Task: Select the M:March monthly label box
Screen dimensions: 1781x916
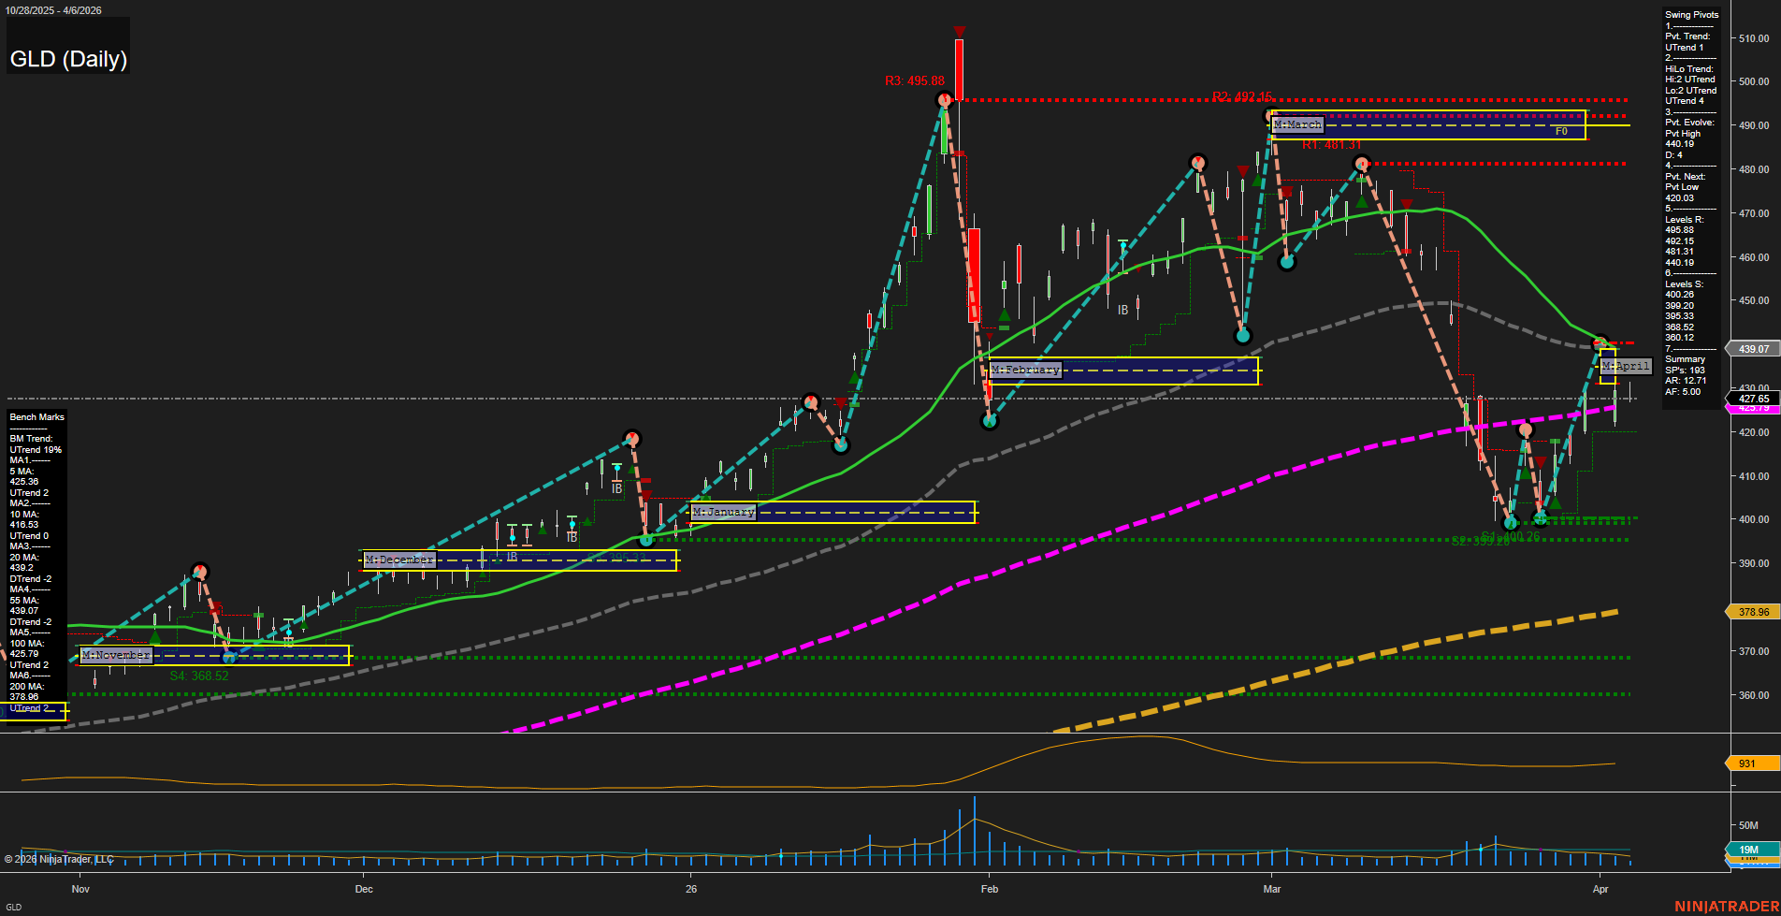Action: click(1296, 124)
